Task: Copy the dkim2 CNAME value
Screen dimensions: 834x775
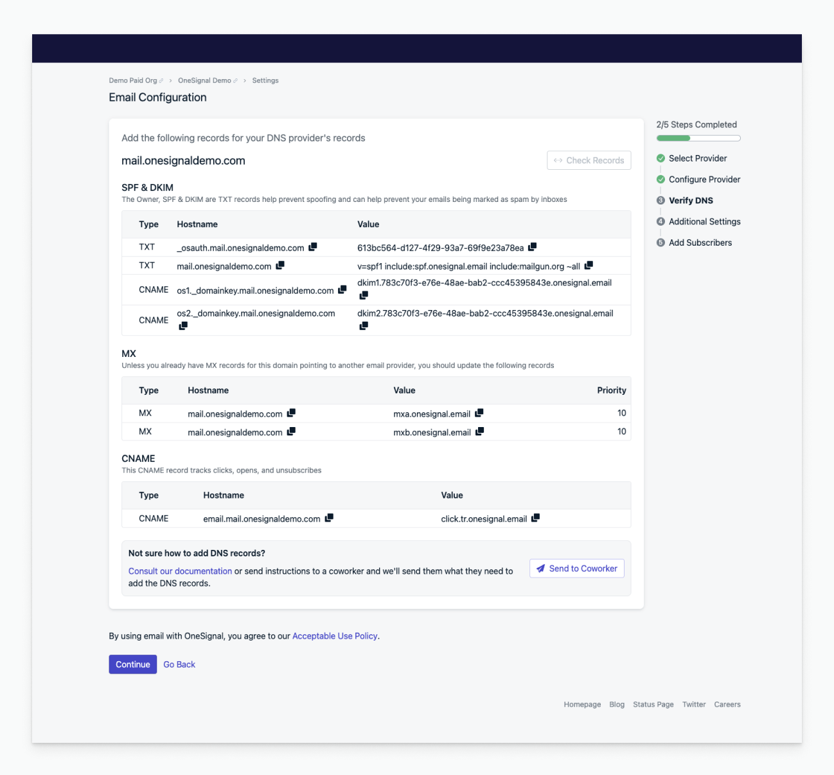Action: click(x=364, y=326)
